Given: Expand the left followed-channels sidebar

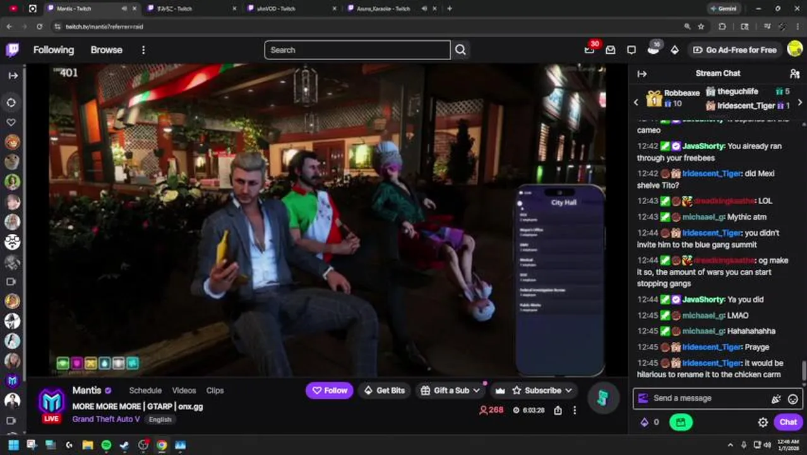Looking at the screenshot, I should point(13,75).
